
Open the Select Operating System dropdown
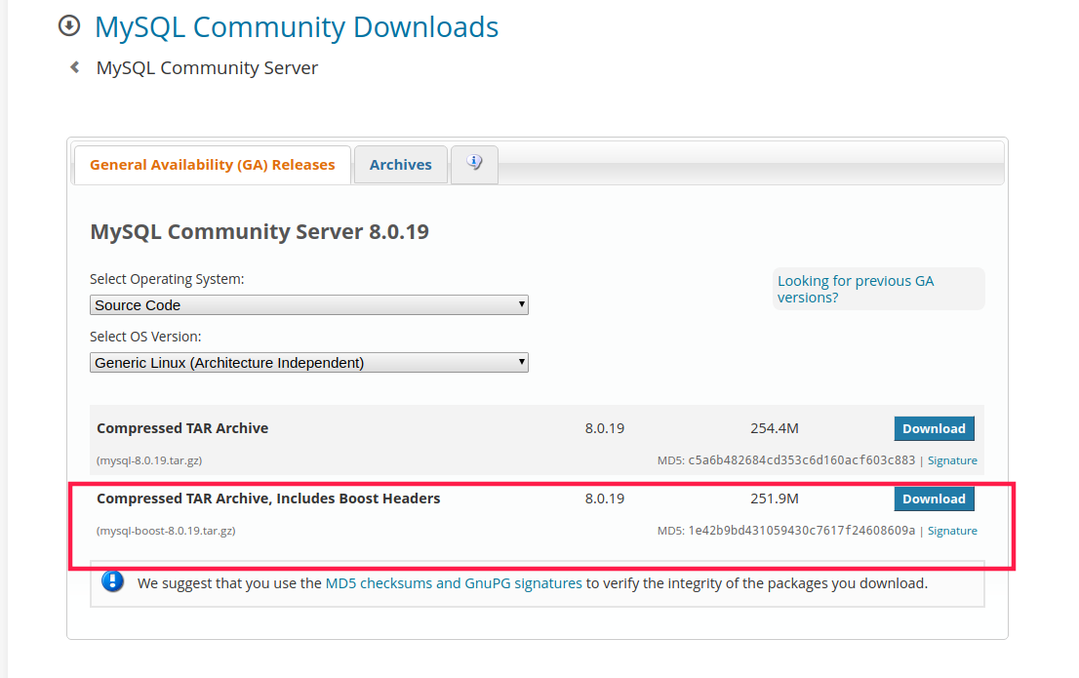tap(309, 305)
